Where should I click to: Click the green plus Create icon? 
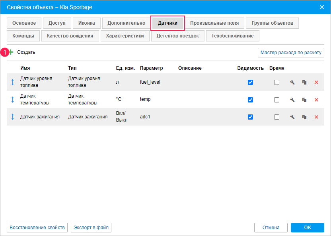[x=11, y=52]
